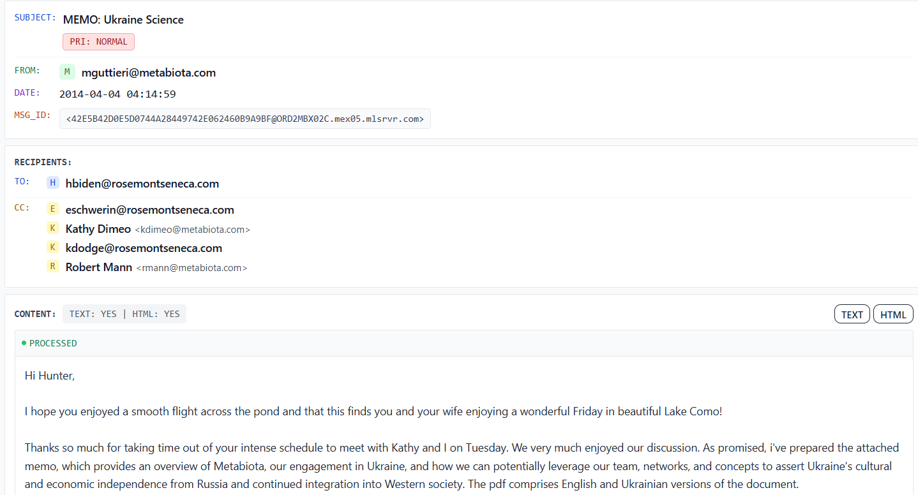Click CC recipient name Robert Mann
The height and width of the screenshot is (495, 918).
[x=99, y=267]
